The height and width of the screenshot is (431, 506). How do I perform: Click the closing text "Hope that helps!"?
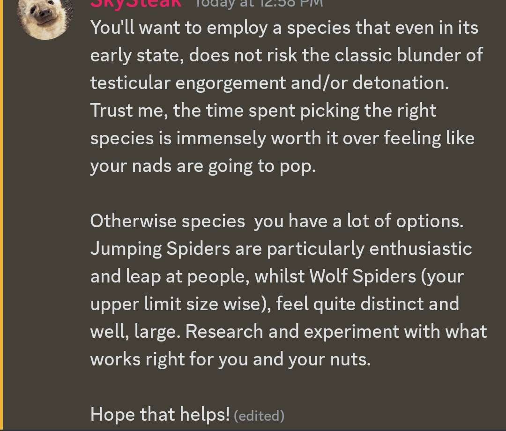pyautogui.click(x=160, y=414)
